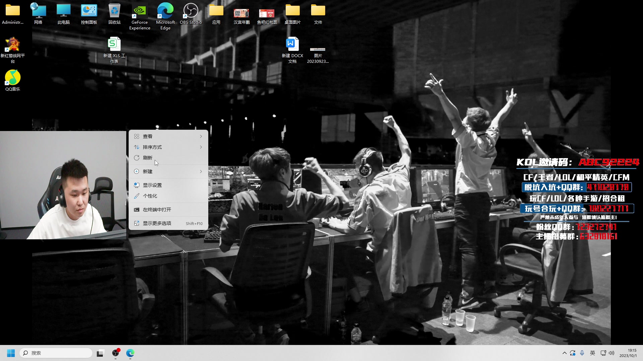This screenshot has width=643, height=361.
Task: Select 刷新 in context menu
Action: 148,158
